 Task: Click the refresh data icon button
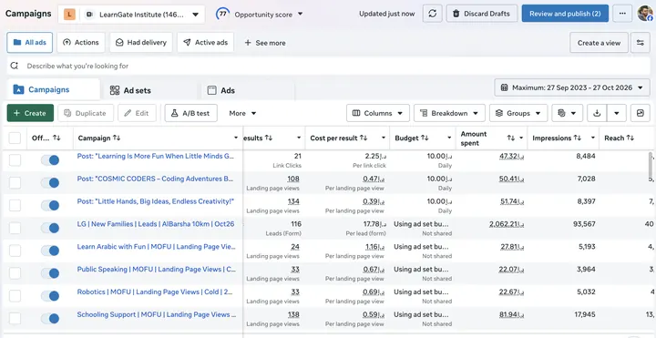[432, 14]
